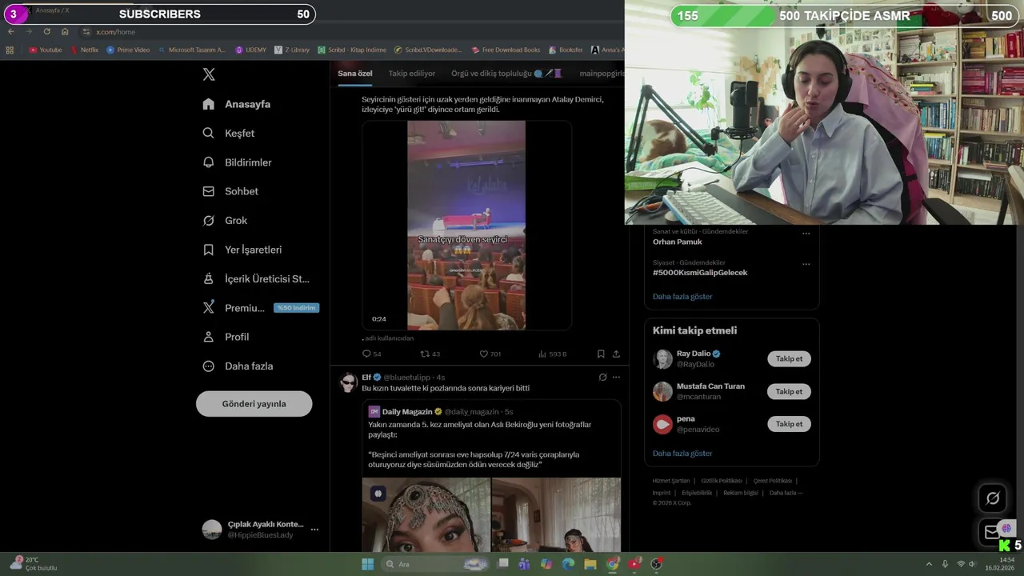Open UDEMY bookmark
The height and width of the screenshot is (576, 1024).
(x=251, y=50)
